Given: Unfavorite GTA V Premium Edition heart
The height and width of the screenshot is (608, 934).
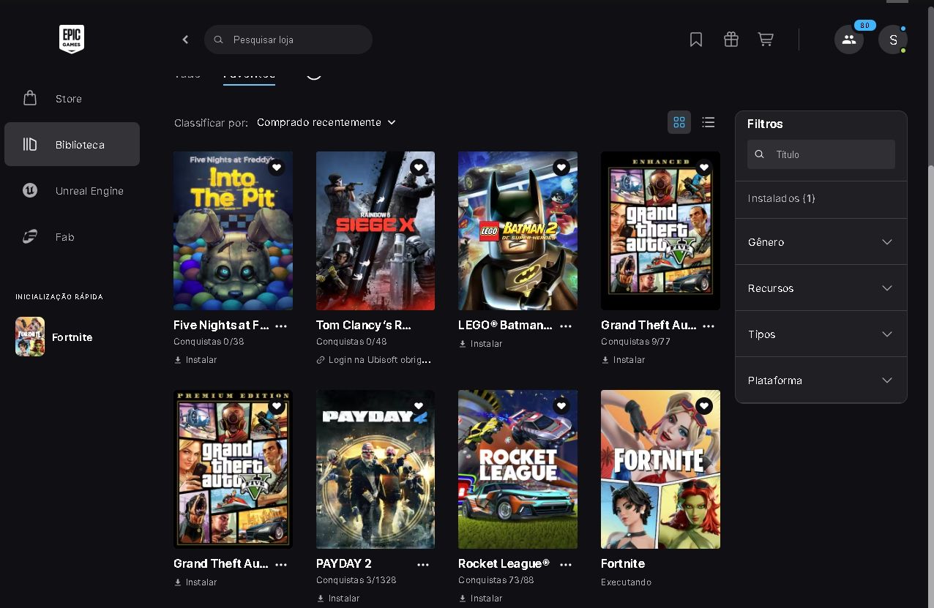Looking at the screenshot, I should pos(276,406).
